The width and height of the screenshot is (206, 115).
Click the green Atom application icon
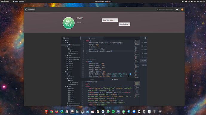point(68,23)
